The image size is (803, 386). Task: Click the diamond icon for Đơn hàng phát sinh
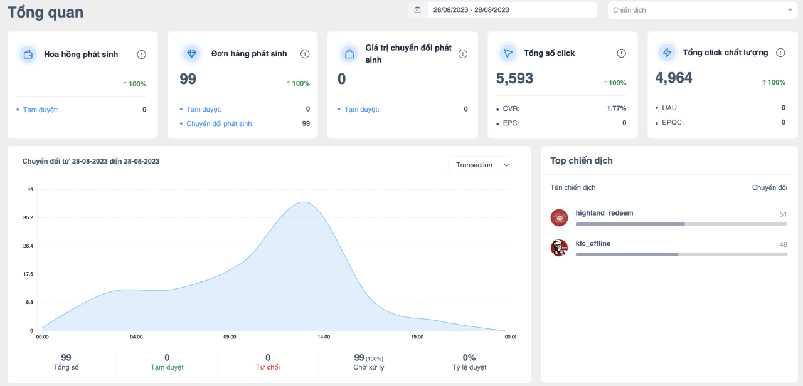[191, 54]
